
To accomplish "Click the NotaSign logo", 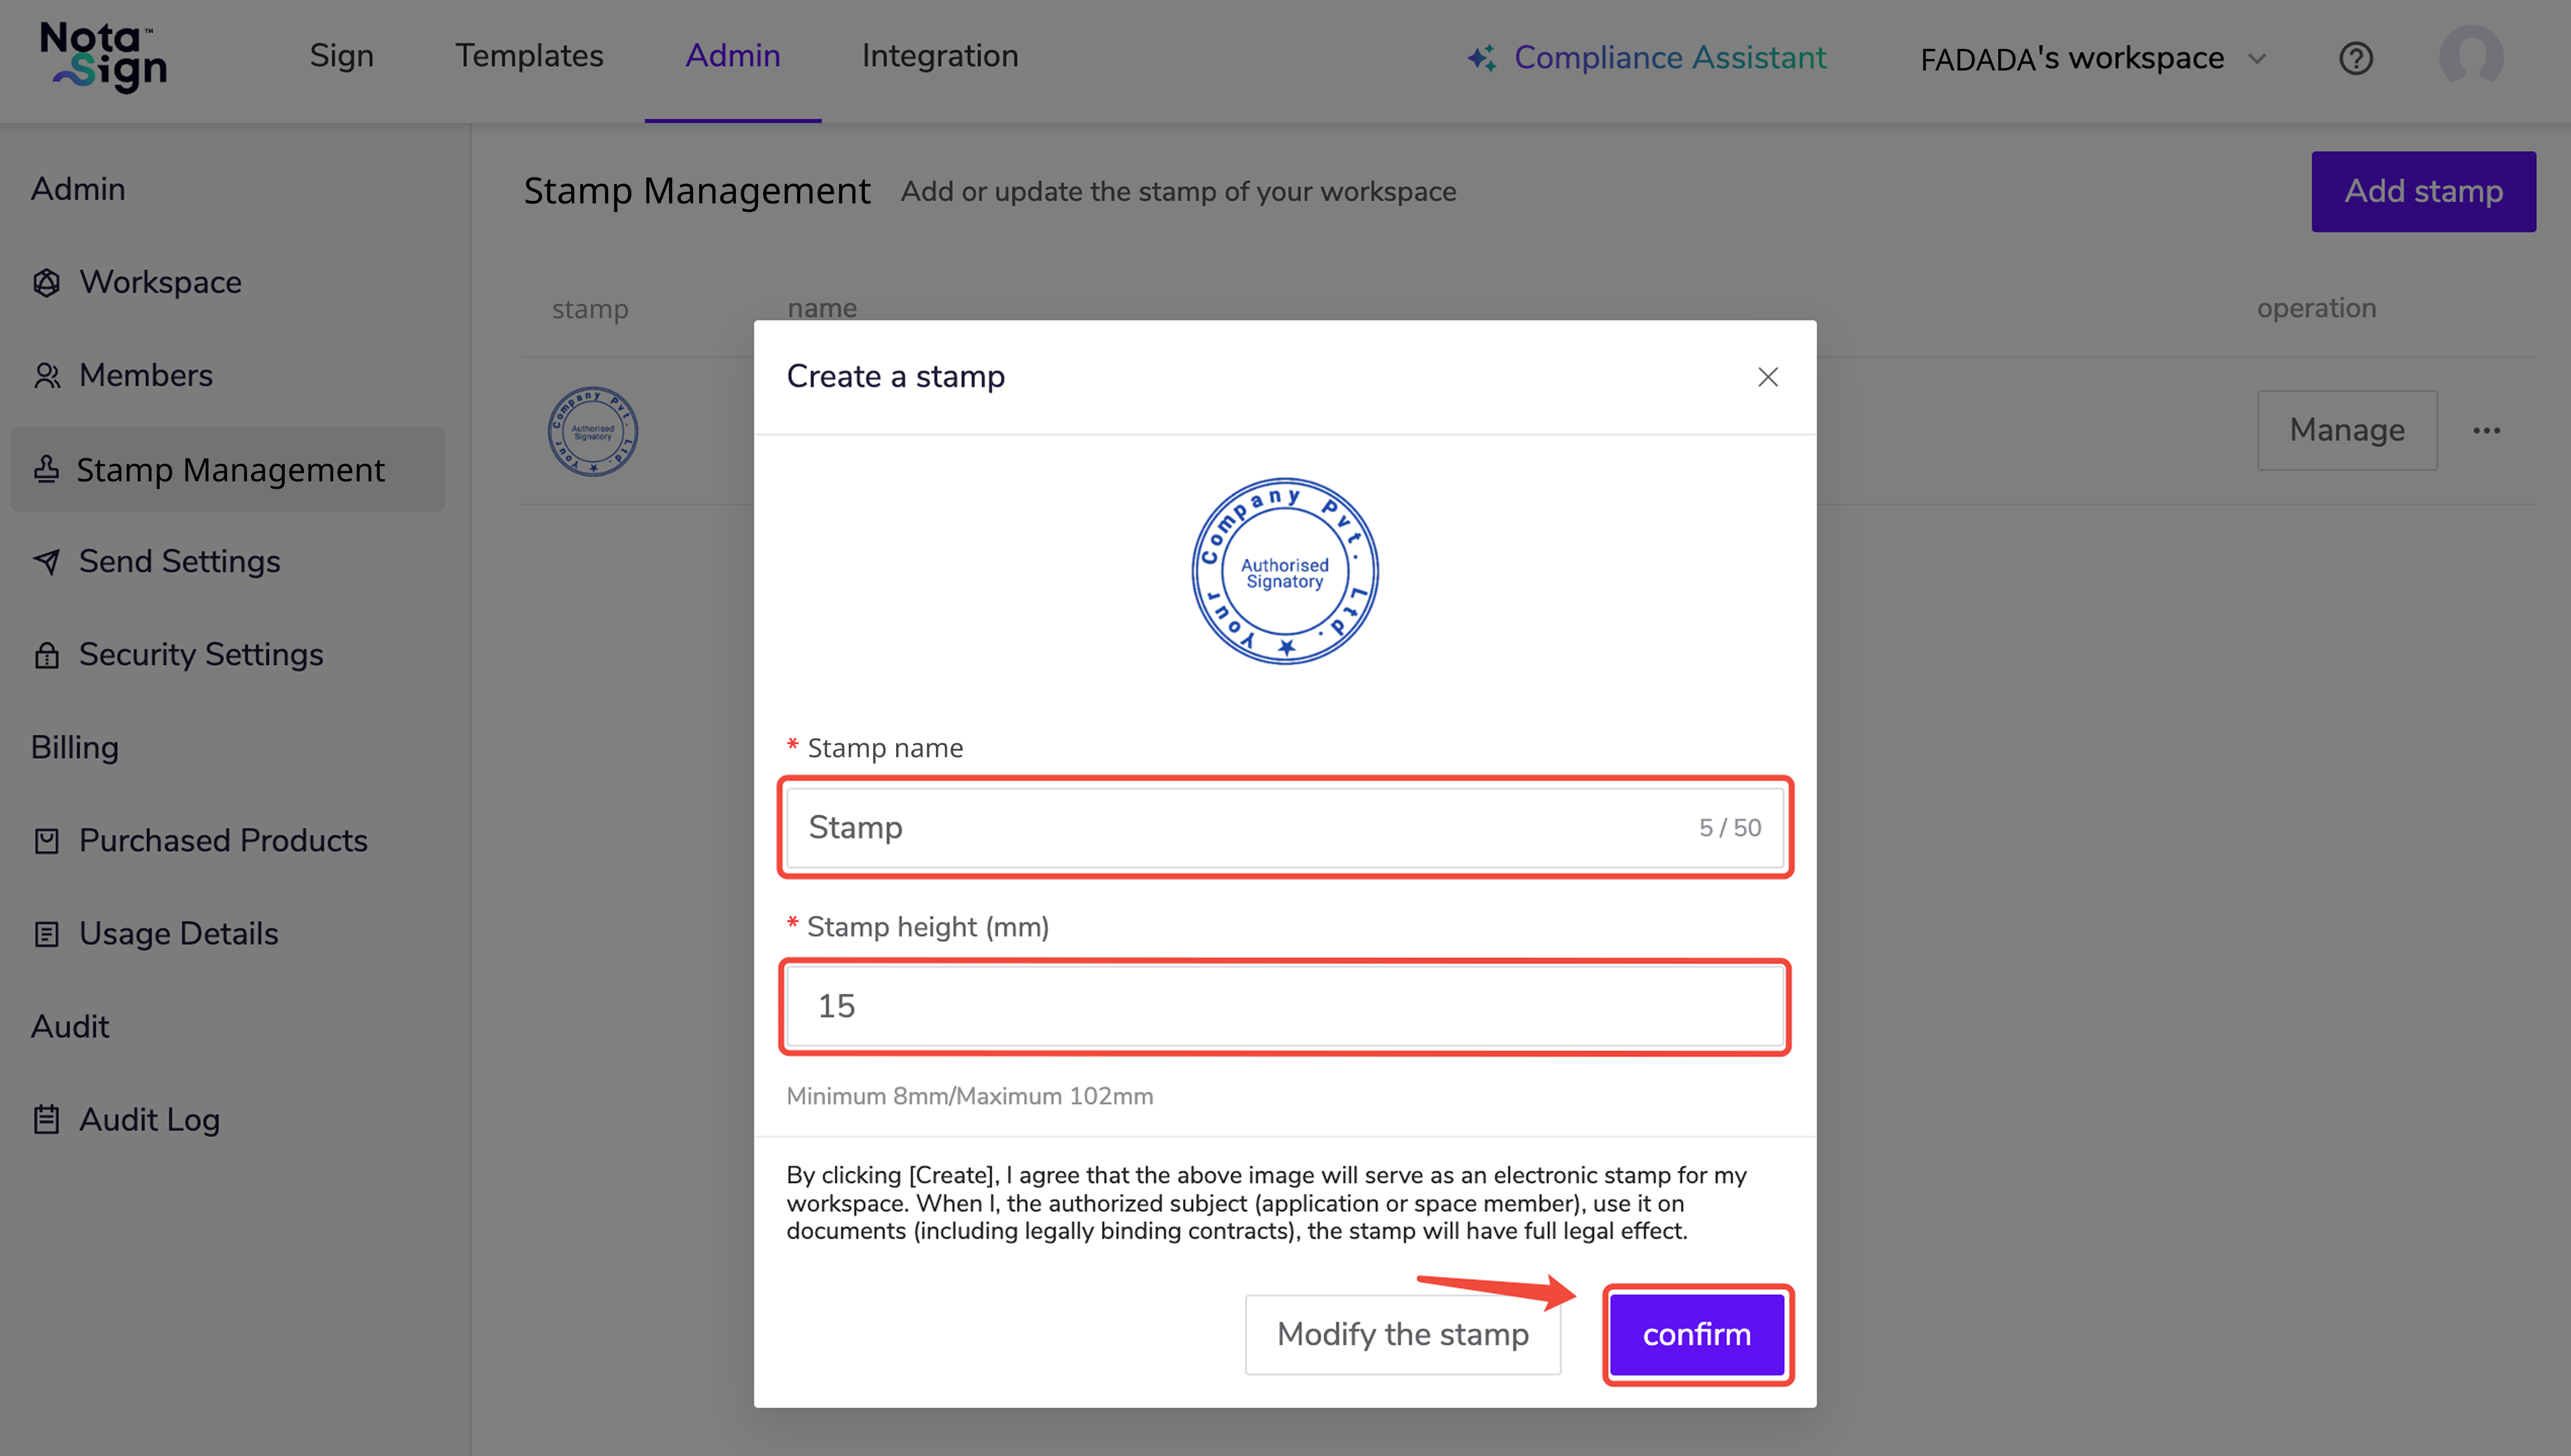I will [x=103, y=58].
